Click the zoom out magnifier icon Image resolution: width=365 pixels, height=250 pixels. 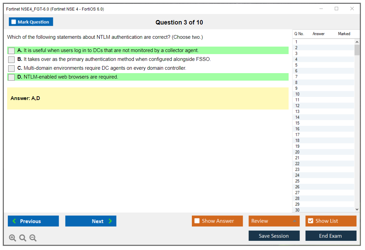pyautogui.click(x=33, y=238)
